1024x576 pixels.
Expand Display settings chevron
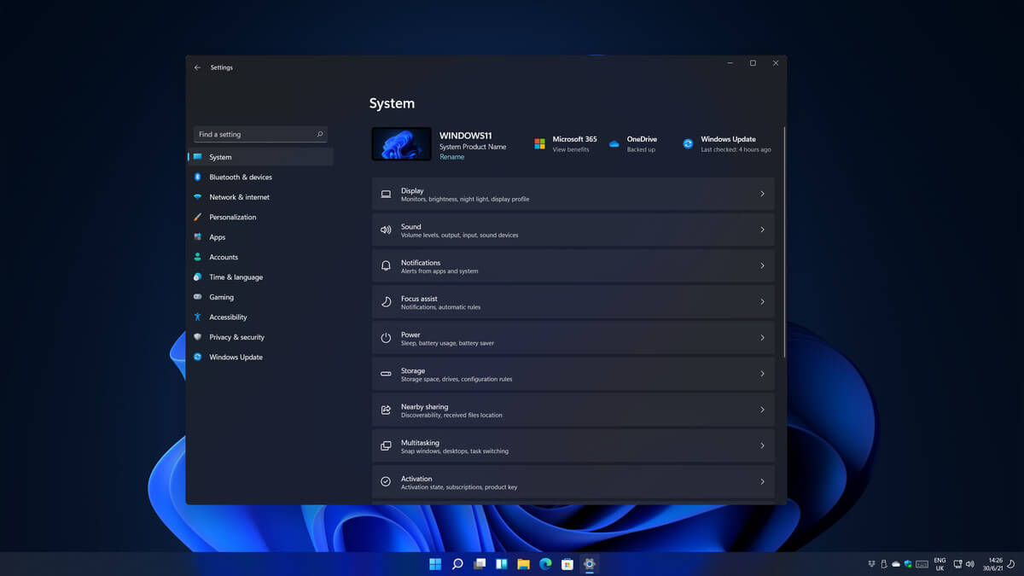pos(762,195)
